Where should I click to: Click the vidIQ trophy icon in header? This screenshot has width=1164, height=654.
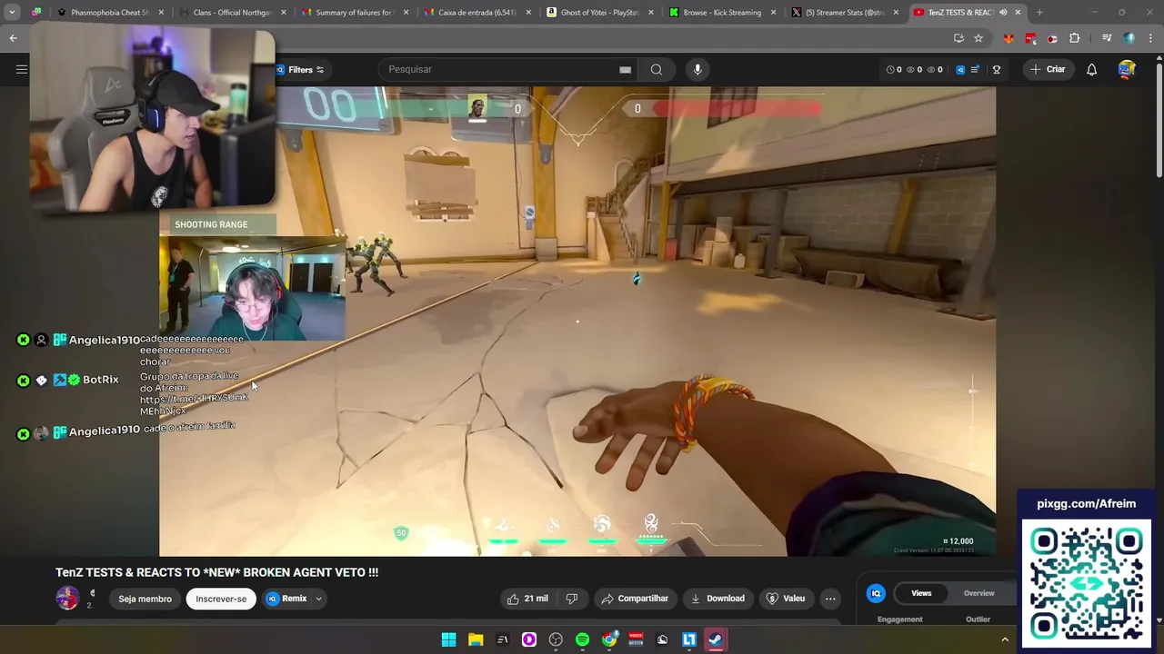[997, 69]
